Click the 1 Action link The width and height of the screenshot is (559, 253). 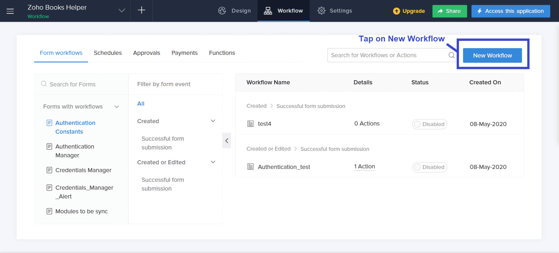(x=364, y=167)
